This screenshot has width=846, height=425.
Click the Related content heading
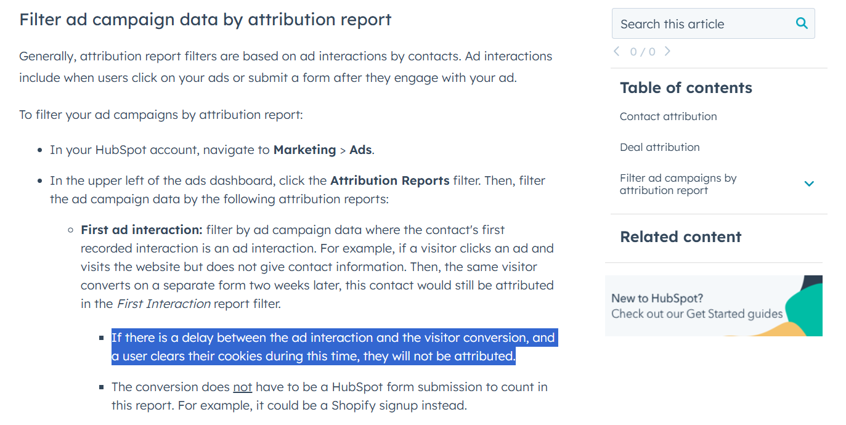(680, 237)
